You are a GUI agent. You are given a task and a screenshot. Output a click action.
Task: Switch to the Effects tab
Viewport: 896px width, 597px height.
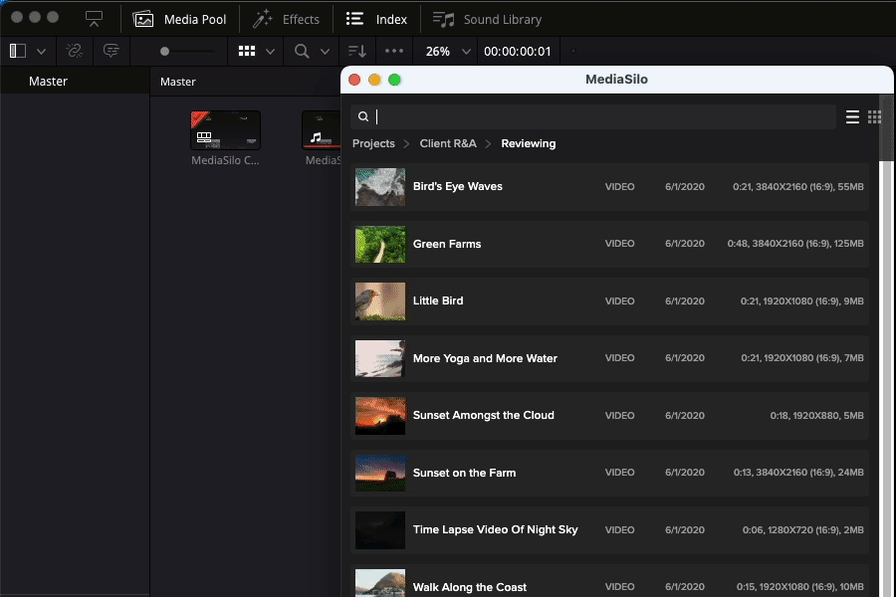(286, 18)
